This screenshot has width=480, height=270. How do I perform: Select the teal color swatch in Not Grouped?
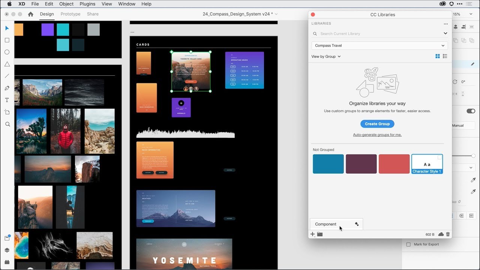[x=328, y=164]
